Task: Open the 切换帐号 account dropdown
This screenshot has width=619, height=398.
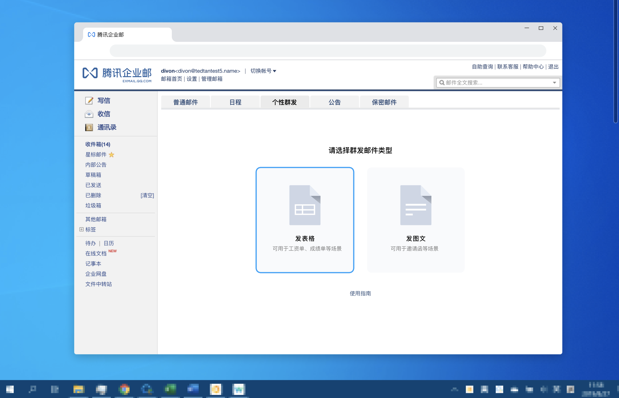Action: tap(263, 71)
